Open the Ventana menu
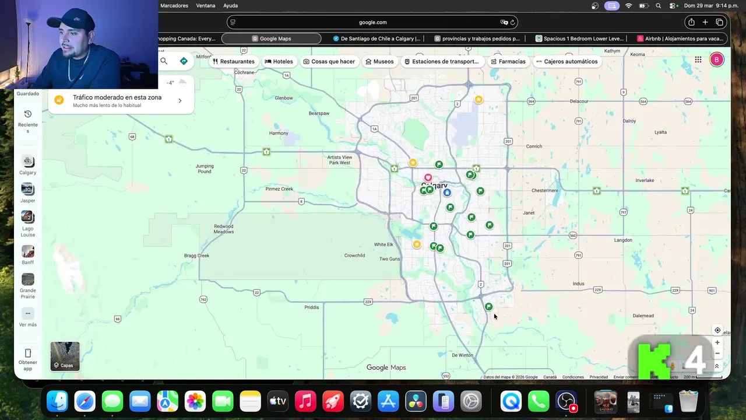This screenshot has width=746, height=420. [206, 5]
